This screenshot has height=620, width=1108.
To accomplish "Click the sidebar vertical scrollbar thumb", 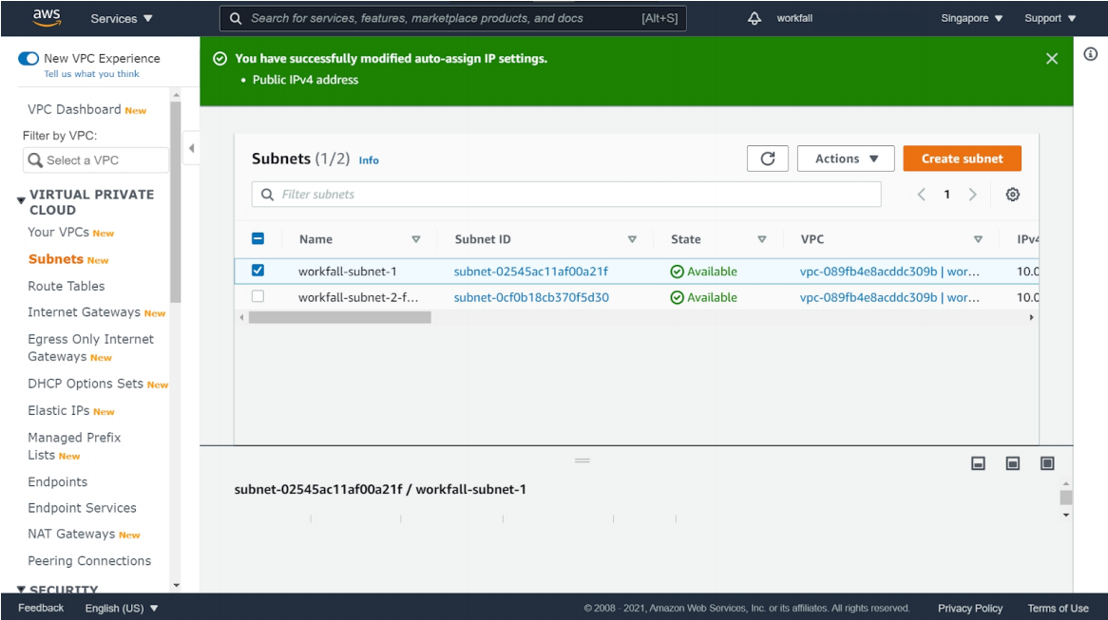I will coord(176,201).
